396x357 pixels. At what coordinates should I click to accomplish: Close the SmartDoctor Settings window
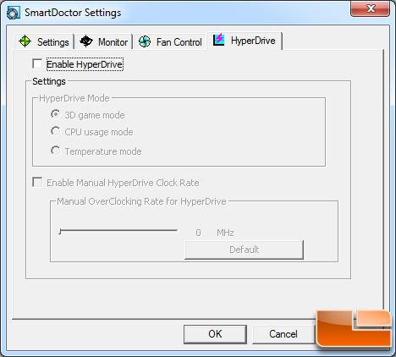[371, 8]
